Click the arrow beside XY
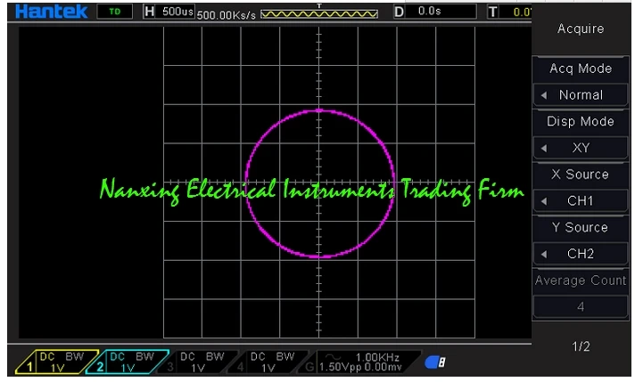This screenshot has height=382, width=635. 544,149
